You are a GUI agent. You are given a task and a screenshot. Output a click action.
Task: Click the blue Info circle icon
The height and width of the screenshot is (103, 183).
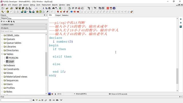tap(114, 8)
